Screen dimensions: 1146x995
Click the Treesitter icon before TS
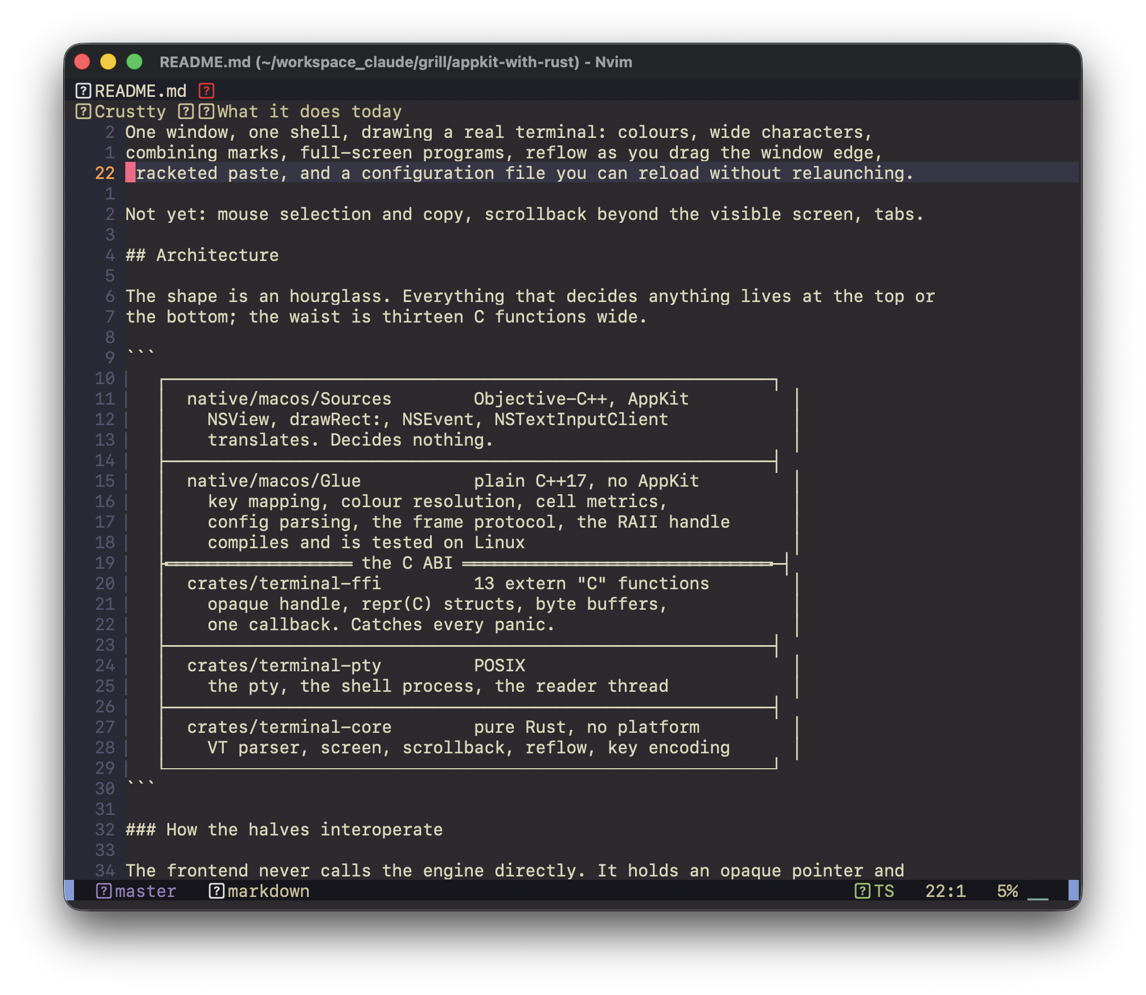click(862, 891)
